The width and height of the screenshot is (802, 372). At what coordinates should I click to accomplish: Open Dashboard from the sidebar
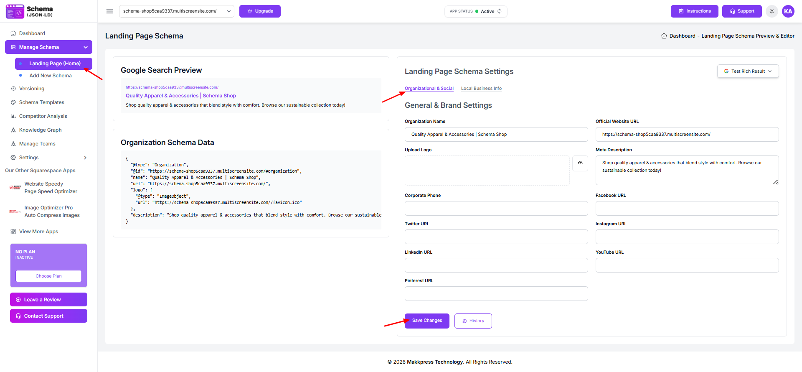32,33
